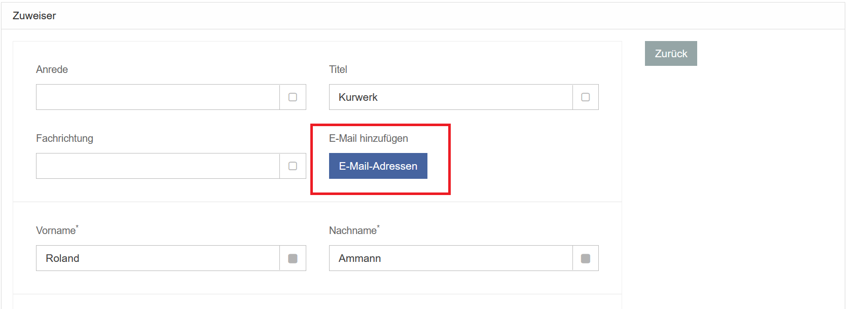This screenshot has height=309, width=864.
Task: Click the E-Mail hinzufügen label text
Action: (x=369, y=138)
